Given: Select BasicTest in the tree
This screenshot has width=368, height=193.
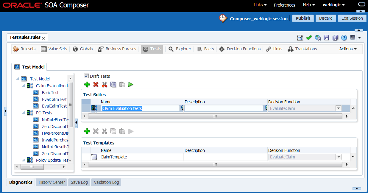Looking at the screenshot, I should [50, 93].
